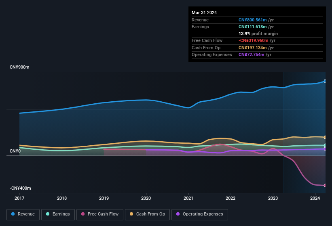Click the orange Cash From Op endpoint marker
The image size is (332, 226).
coord(325,137)
